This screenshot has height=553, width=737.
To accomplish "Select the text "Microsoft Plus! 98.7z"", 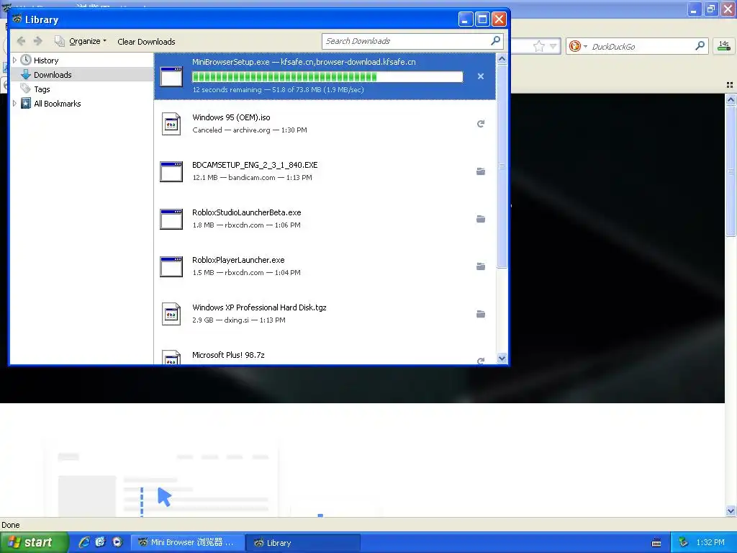I will coord(228,355).
